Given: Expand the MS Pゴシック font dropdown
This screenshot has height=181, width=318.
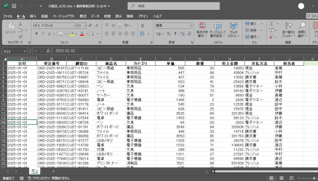Looking at the screenshot, I should pyautogui.click(x=74, y=25).
